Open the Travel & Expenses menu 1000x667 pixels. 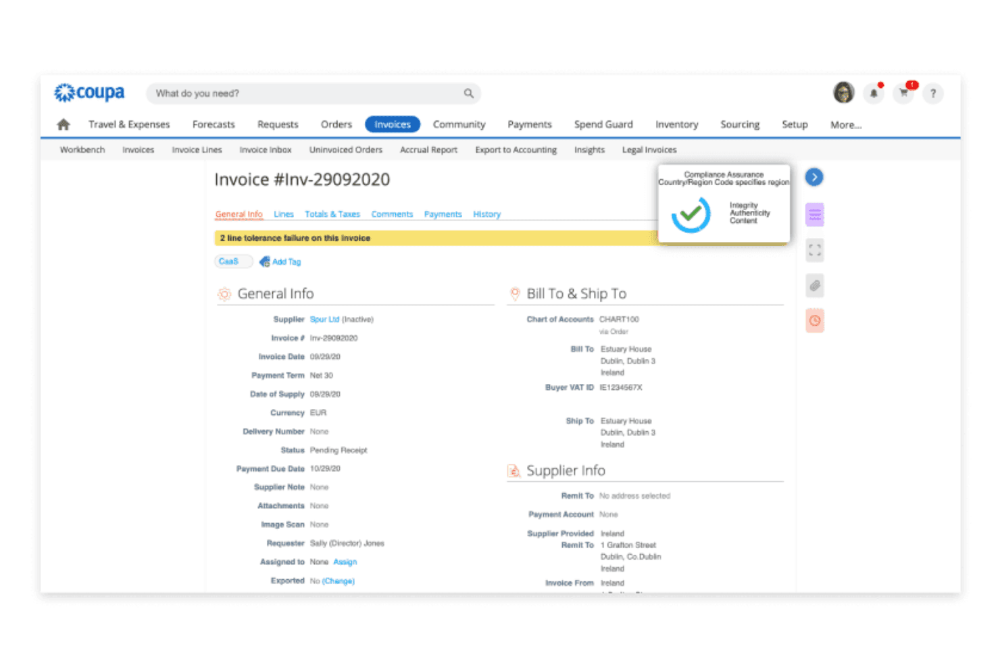click(129, 124)
